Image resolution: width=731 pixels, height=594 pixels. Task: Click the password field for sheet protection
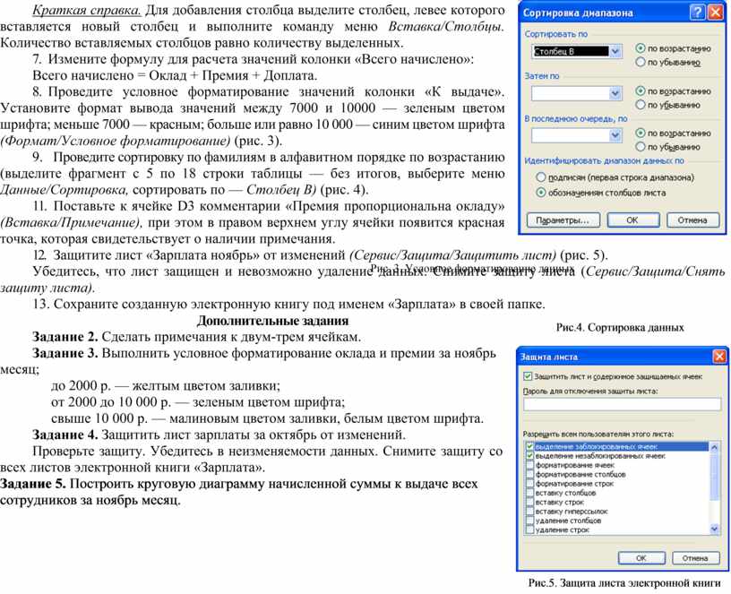click(622, 404)
